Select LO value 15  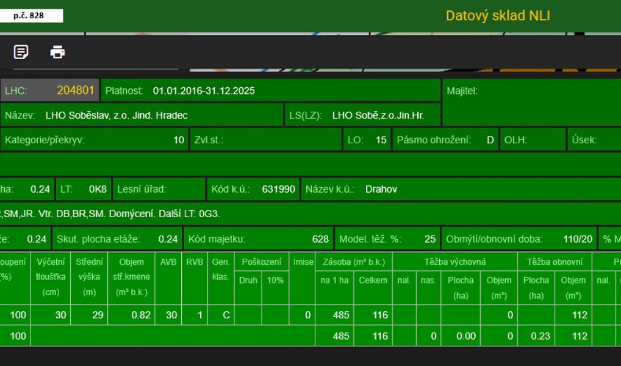[x=381, y=140]
